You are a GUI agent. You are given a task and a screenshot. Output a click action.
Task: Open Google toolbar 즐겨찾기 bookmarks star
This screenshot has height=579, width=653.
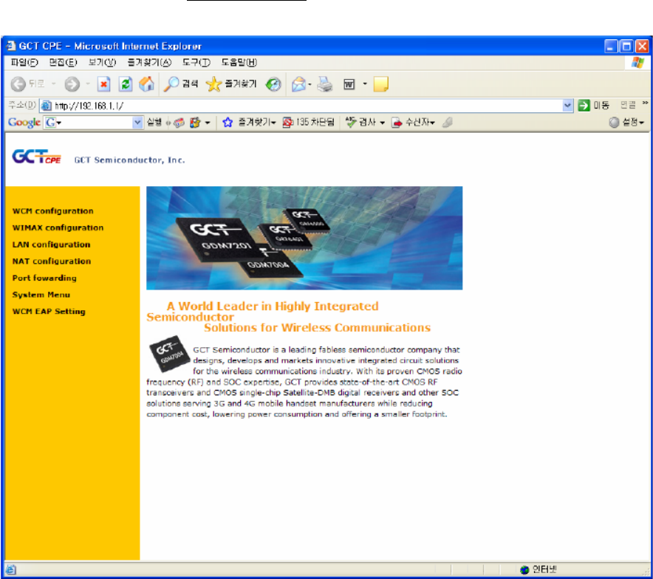coord(249,123)
